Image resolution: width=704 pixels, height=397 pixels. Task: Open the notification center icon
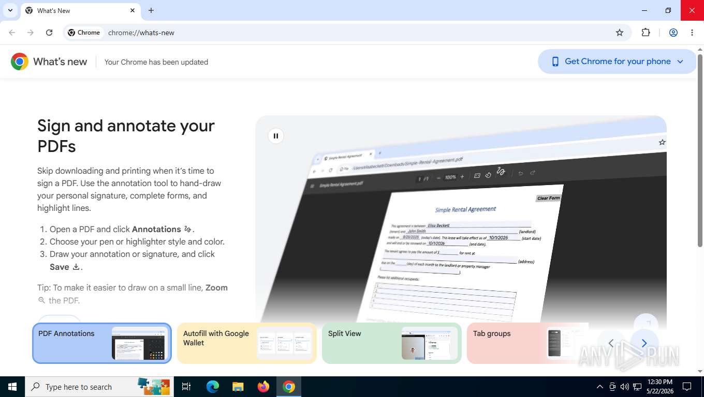(687, 387)
